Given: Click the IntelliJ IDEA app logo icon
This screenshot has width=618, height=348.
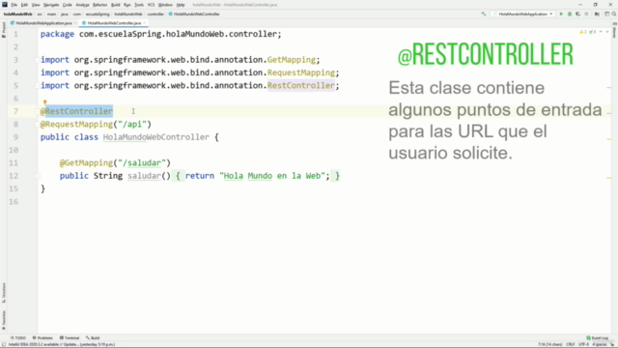Looking at the screenshot, I should pos(5,5).
